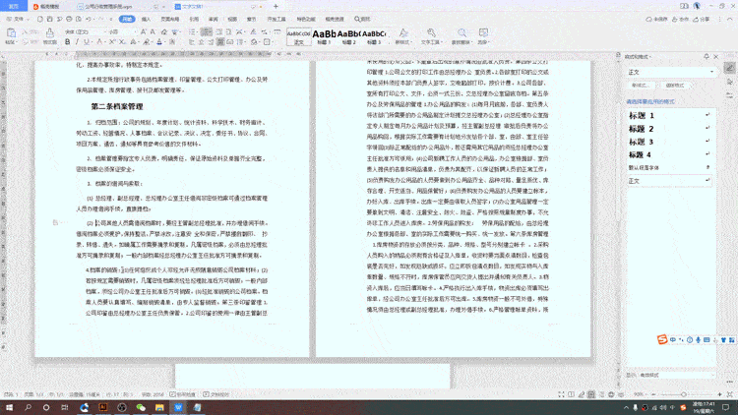Click the Sogou input method S icon
This screenshot has height=415, width=738.
click(x=662, y=339)
